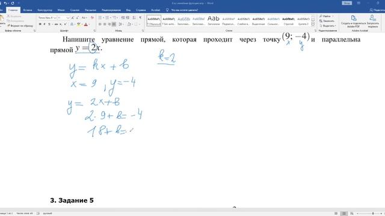Open the font size dropdown
385x216 pixels.
tap(68, 18)
